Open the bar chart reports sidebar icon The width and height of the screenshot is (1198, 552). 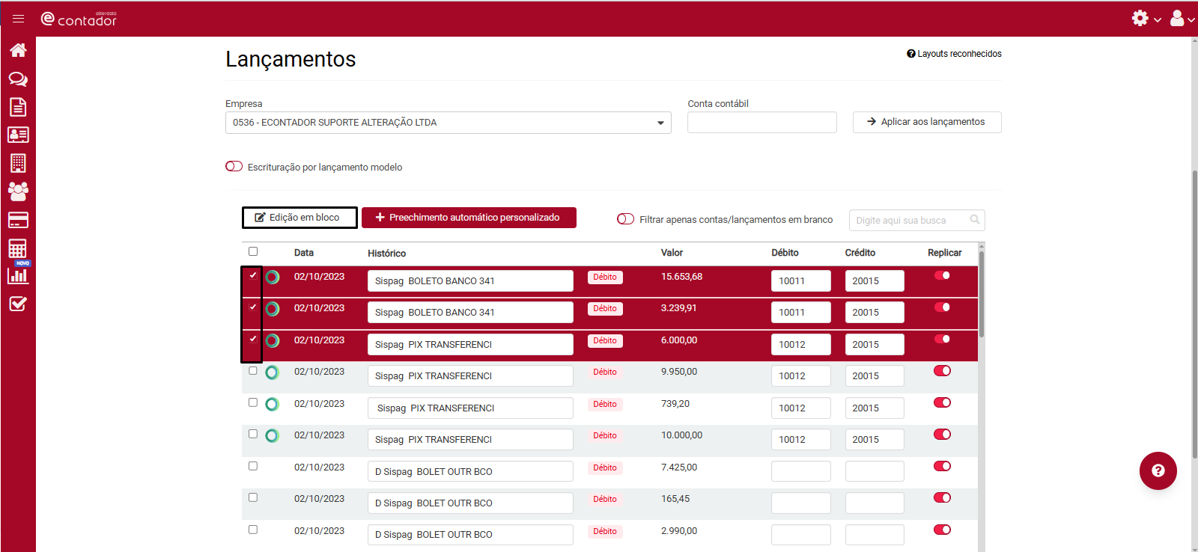[x=18, y=275]
